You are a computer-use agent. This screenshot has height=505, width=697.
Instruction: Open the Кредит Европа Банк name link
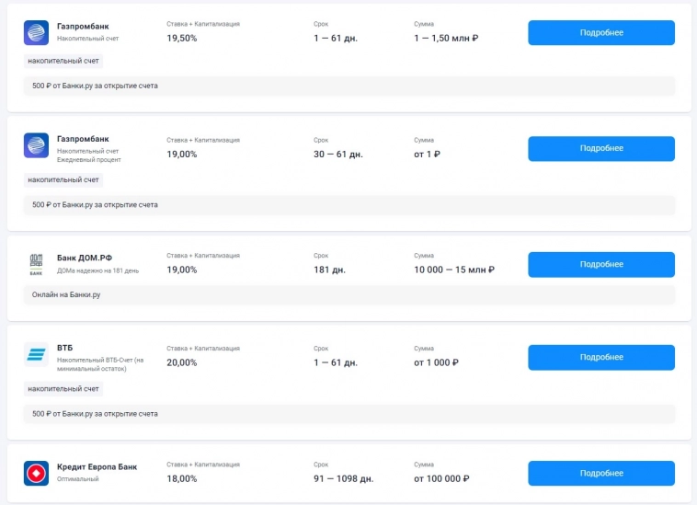tap(97, 467)
